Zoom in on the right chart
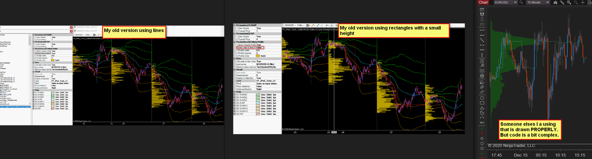This screenshot has height=159, width=592. 569,2
